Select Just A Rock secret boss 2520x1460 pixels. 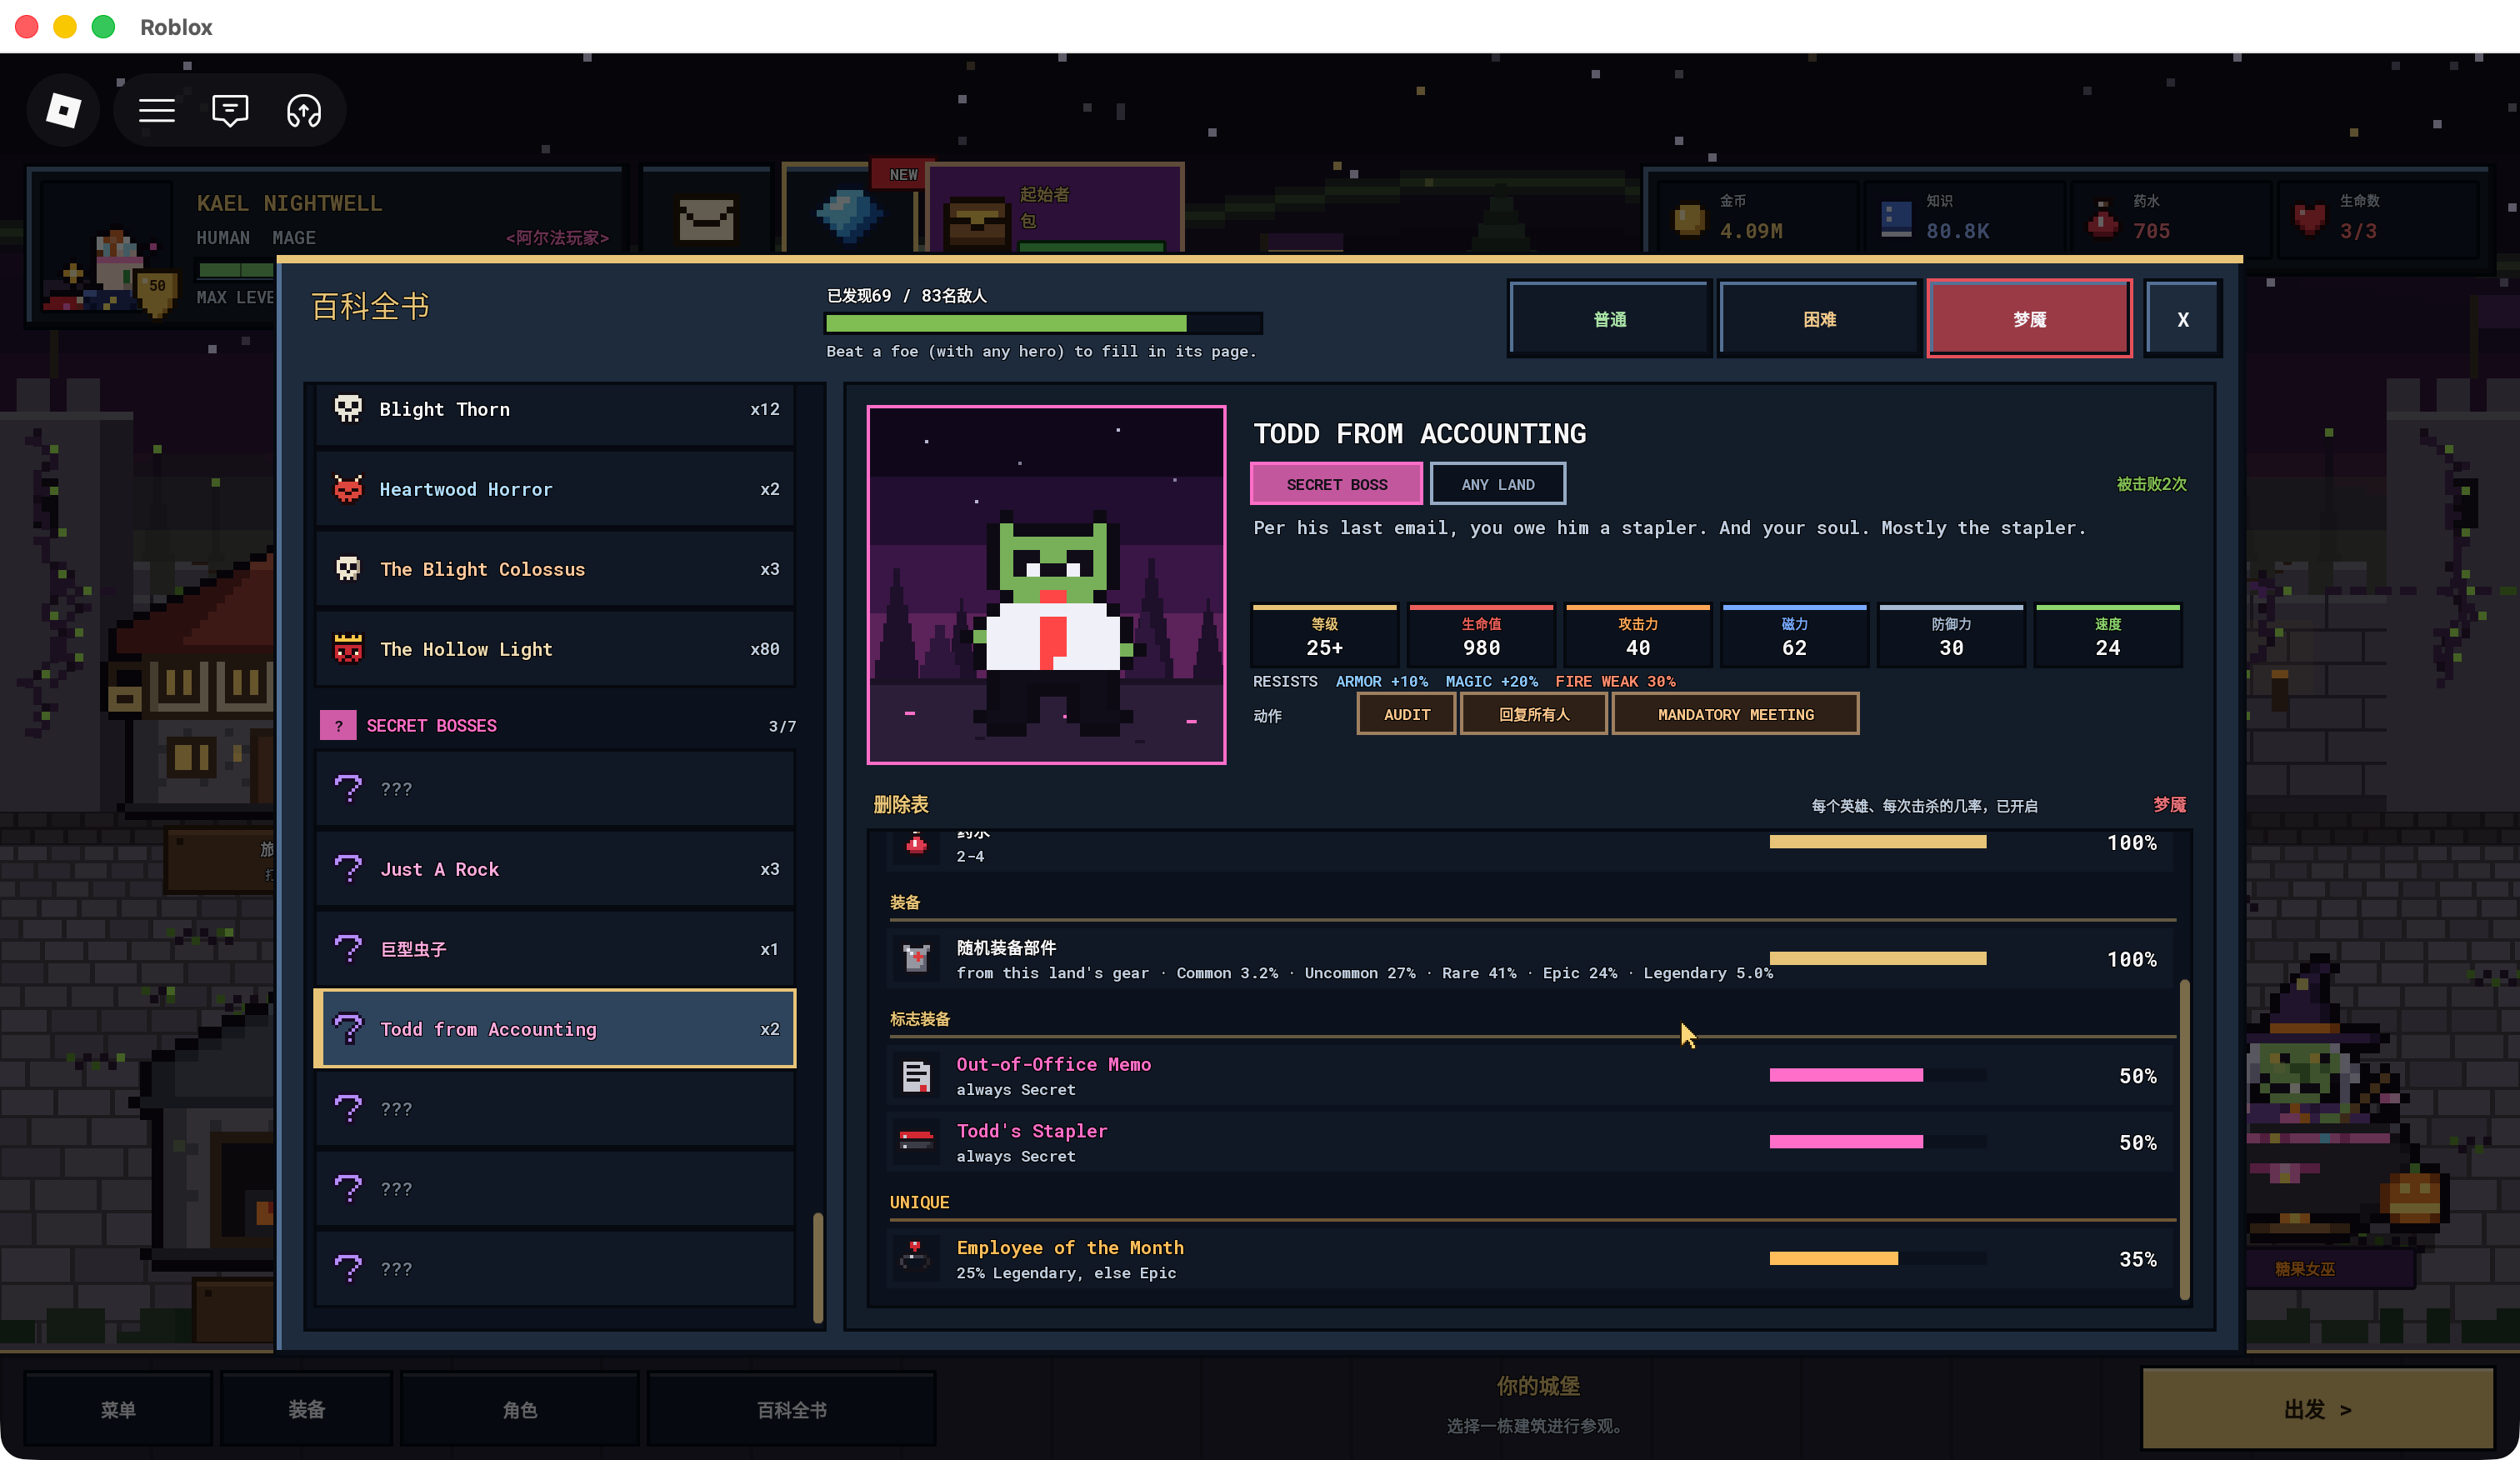click(x=555, y=869)
